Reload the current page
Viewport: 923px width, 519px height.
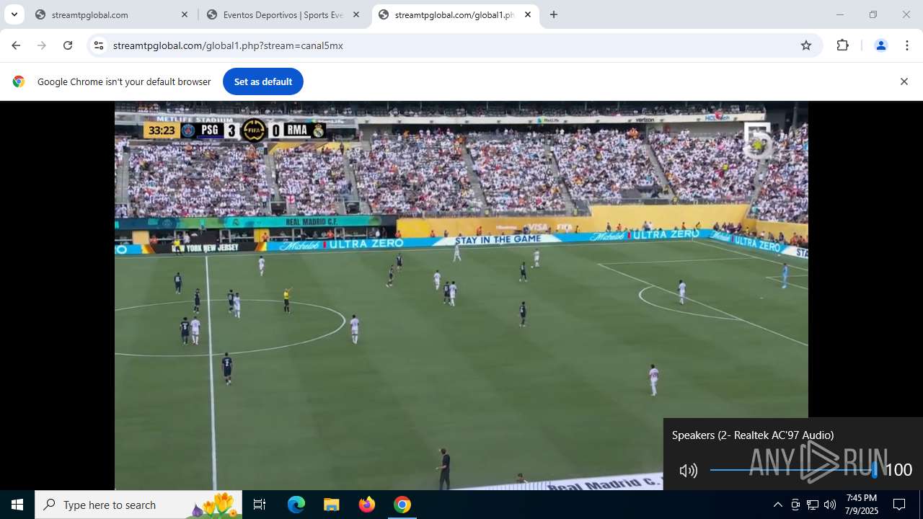pos(68,45)
